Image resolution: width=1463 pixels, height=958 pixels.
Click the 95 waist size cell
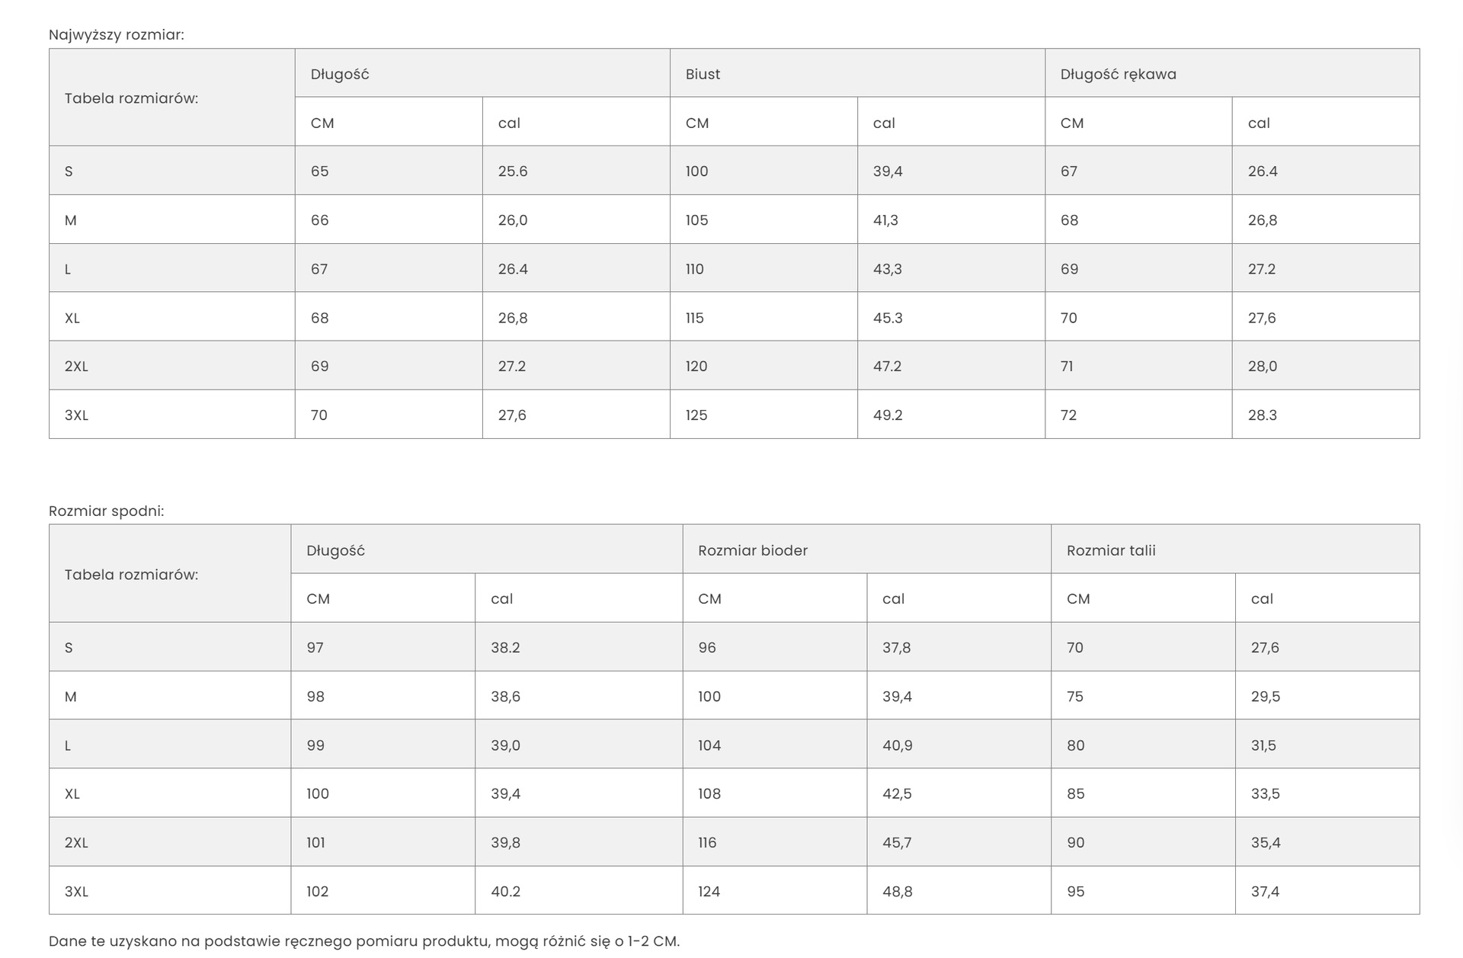point(1076,891)
